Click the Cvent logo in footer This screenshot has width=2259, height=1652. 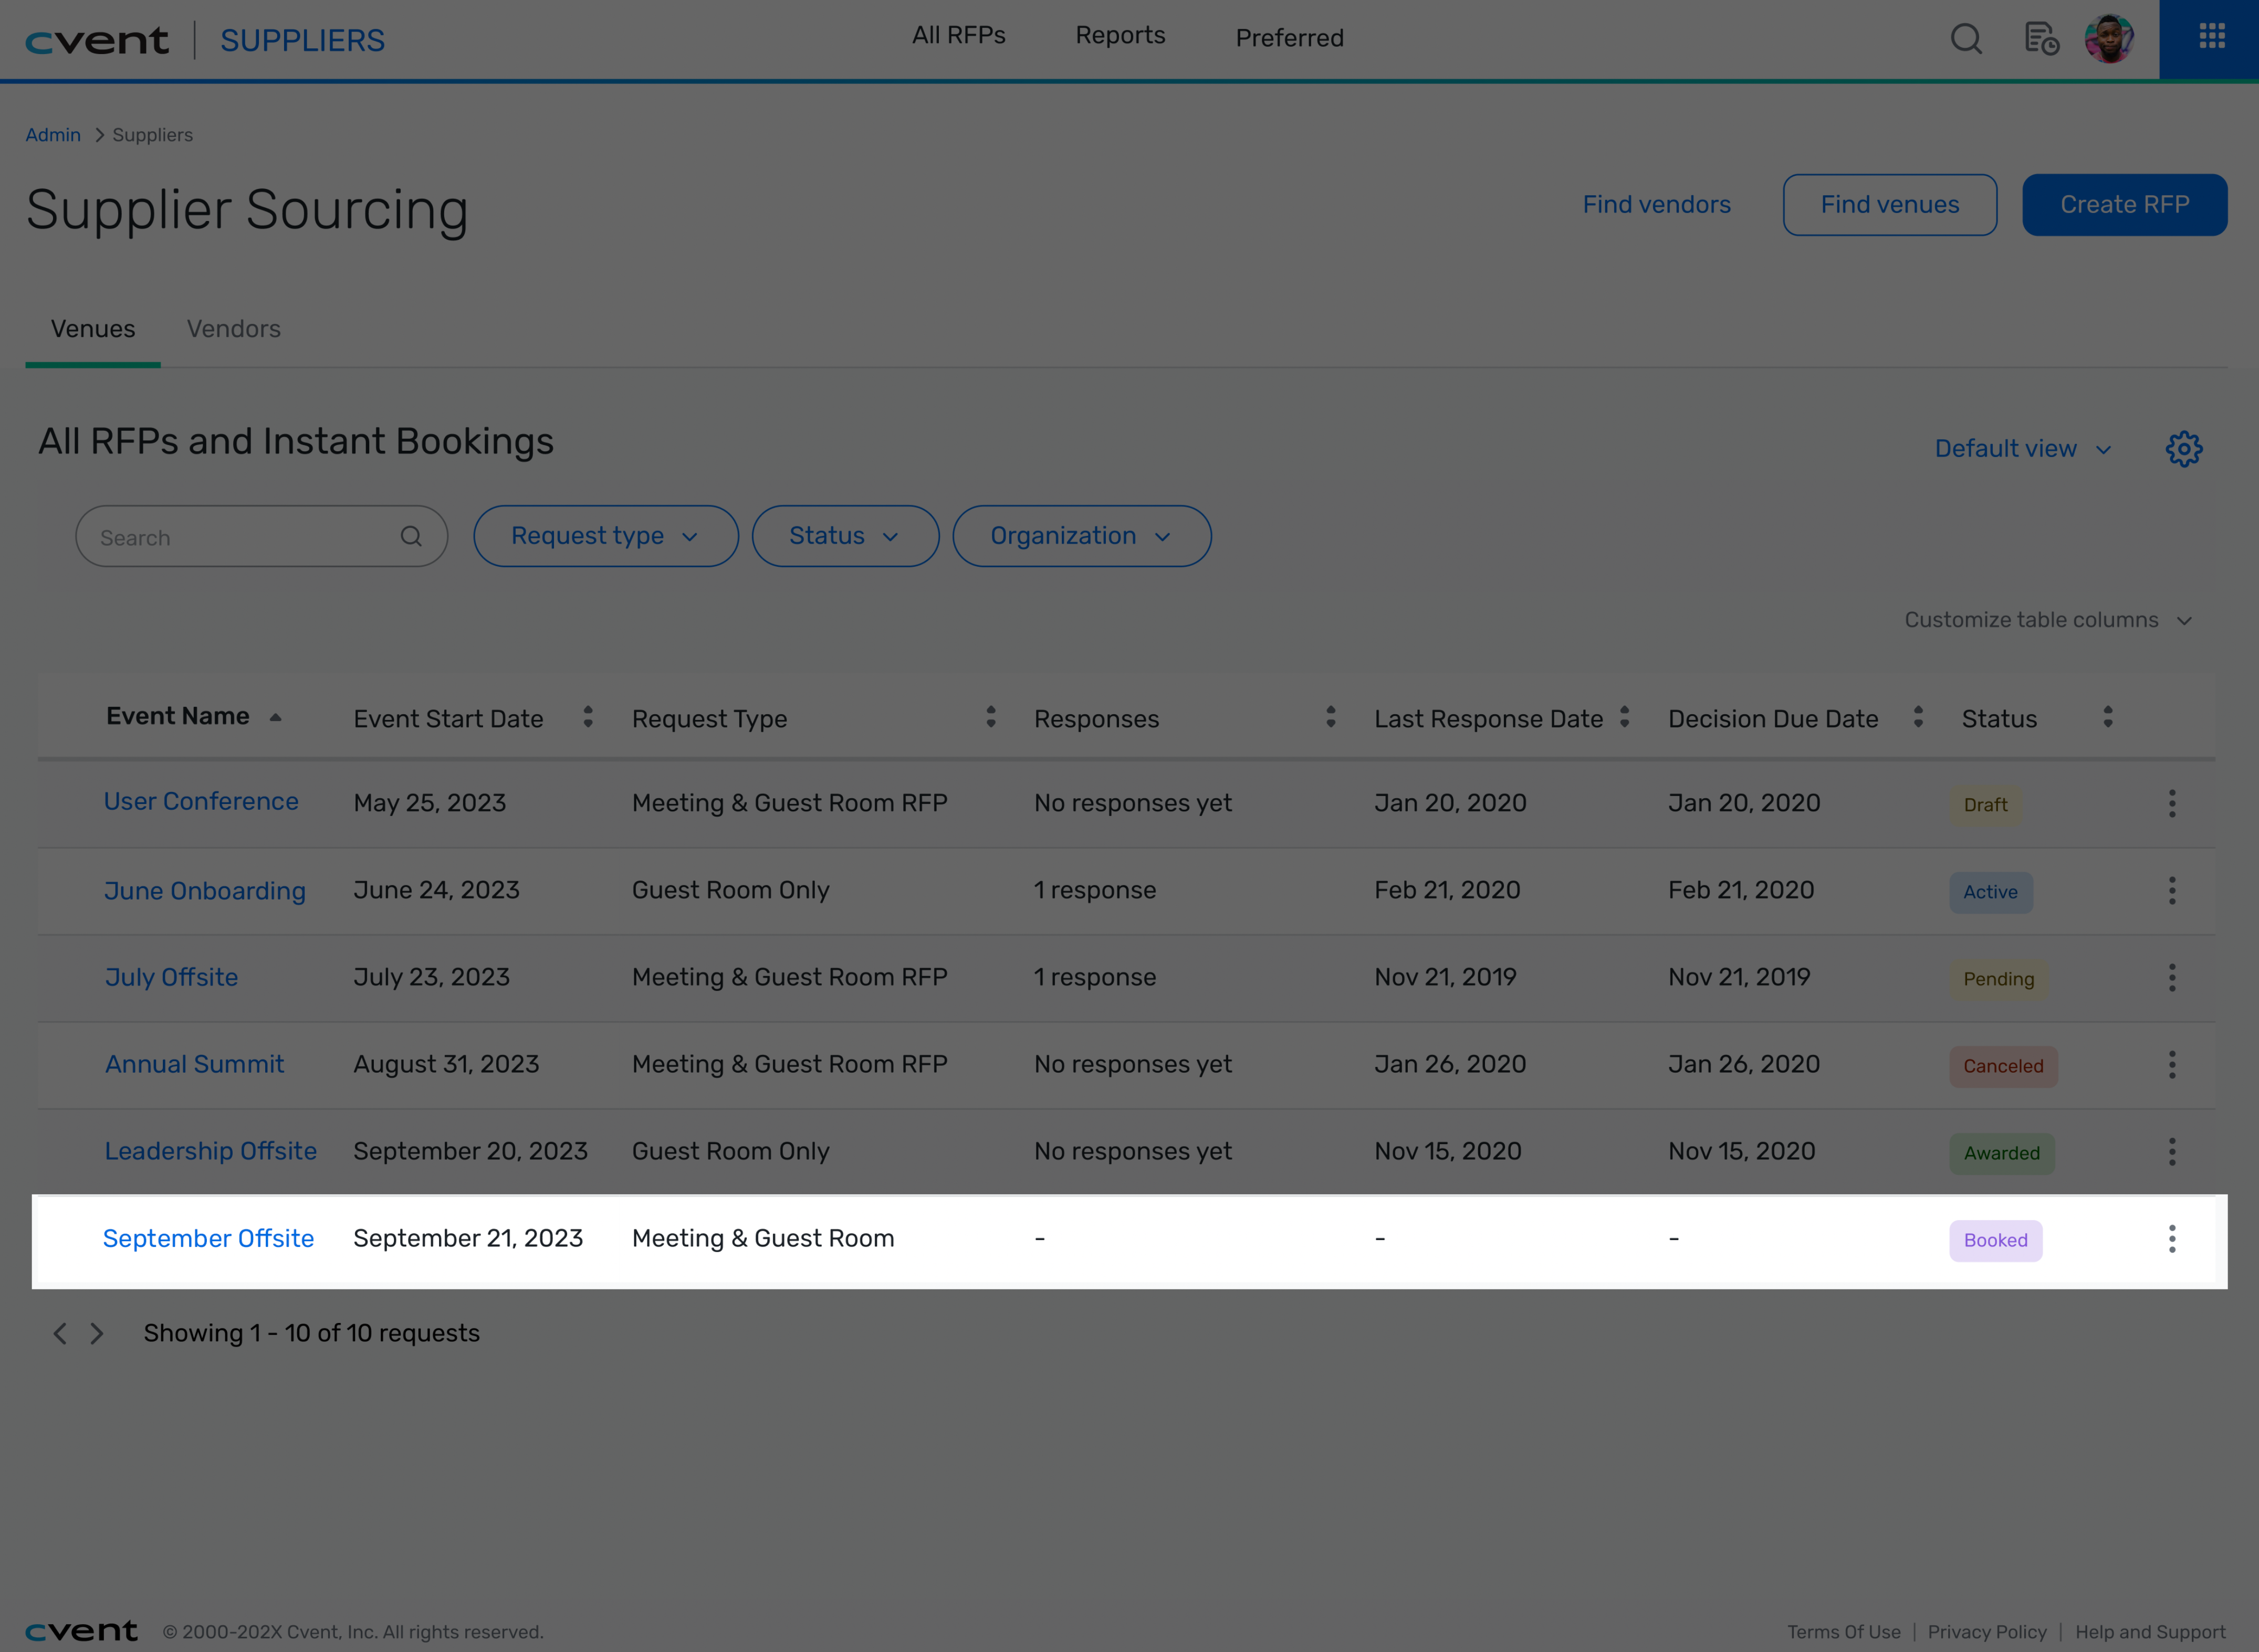click(81, 1631)
